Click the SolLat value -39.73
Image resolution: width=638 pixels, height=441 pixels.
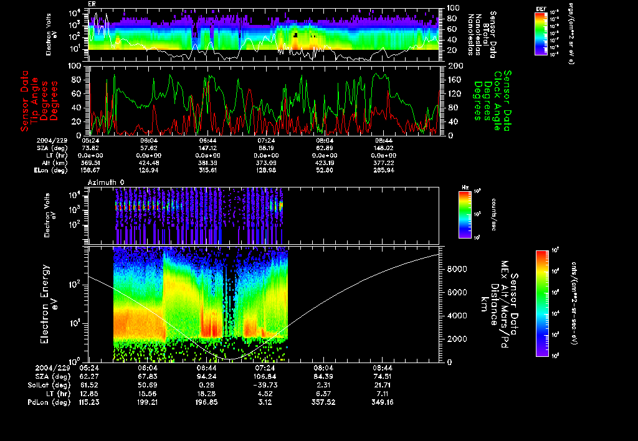265,386
